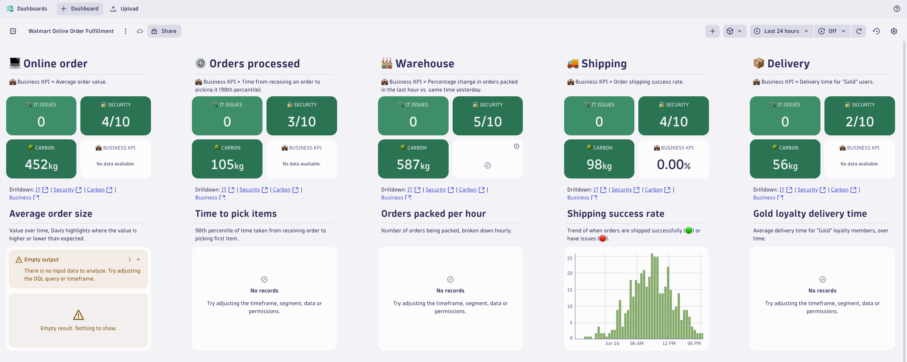Screen dimensions: 907x362
Task: Open the Shipping IT drilldown link
Action: pyautogui.click(x=596, y=190)
